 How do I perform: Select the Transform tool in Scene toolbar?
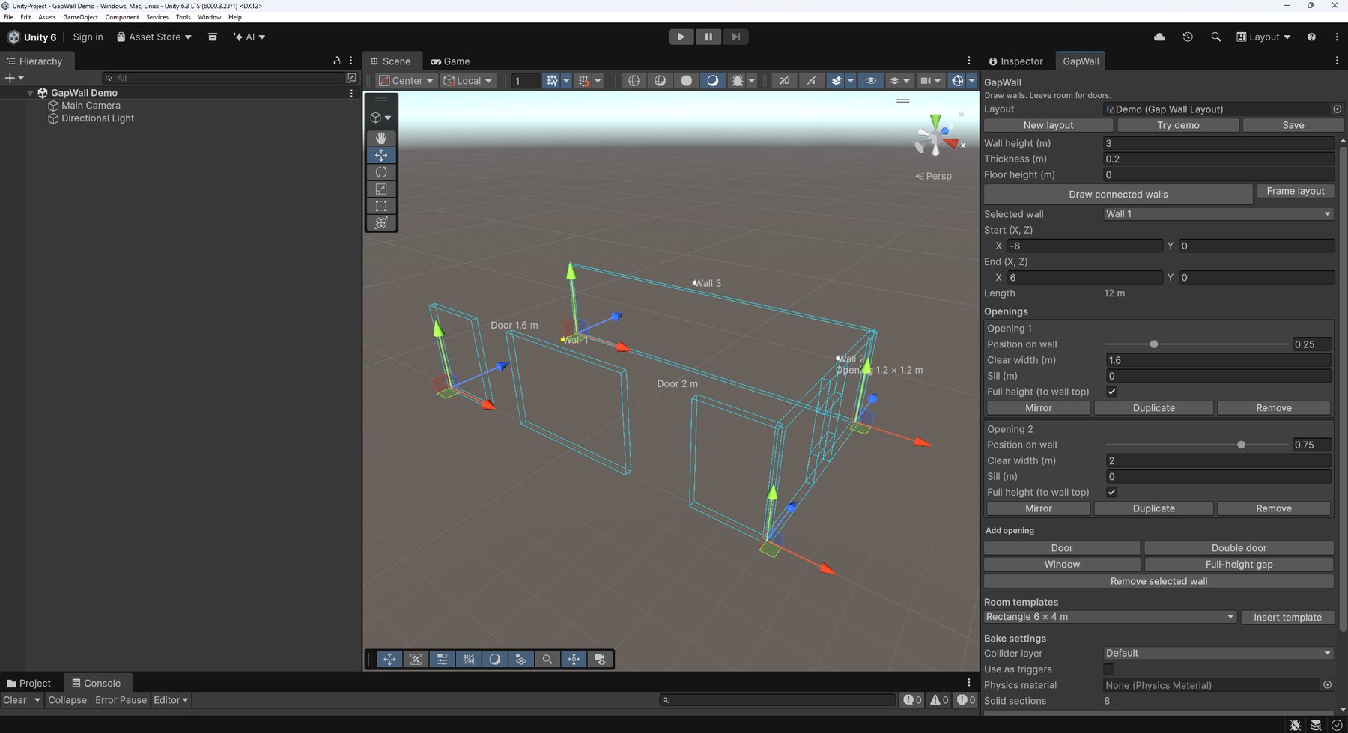point(381,223)
